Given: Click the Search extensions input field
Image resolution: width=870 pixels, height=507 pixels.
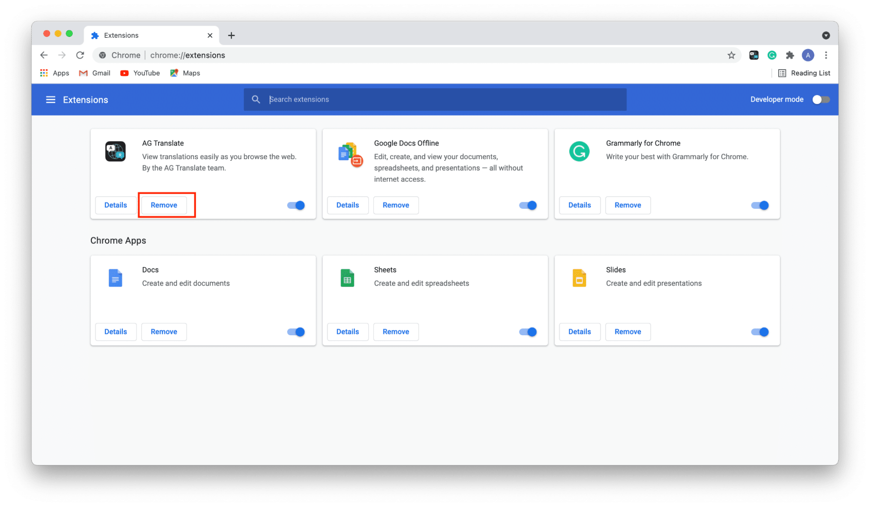Looking at the screenshot, I should (x=434, y=99).
